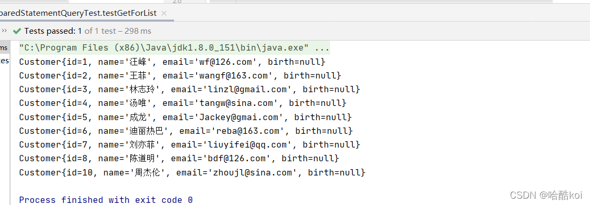The image size is (590, 205).
Task: Select the Customer id=2 wangf@163.com line
Action: click(180, 75)
